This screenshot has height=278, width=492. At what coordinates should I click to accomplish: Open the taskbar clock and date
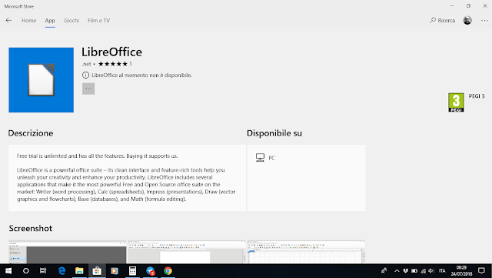click(x=461, y=271)
